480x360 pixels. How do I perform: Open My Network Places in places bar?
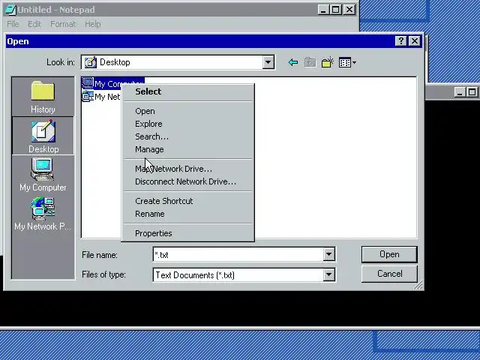(43, 213)
